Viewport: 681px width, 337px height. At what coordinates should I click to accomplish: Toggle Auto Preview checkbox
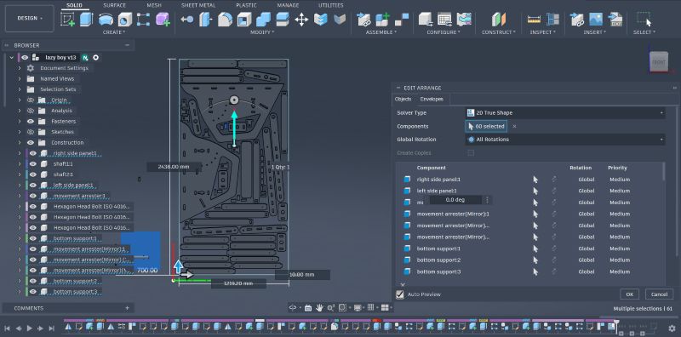tap(400, 294)
